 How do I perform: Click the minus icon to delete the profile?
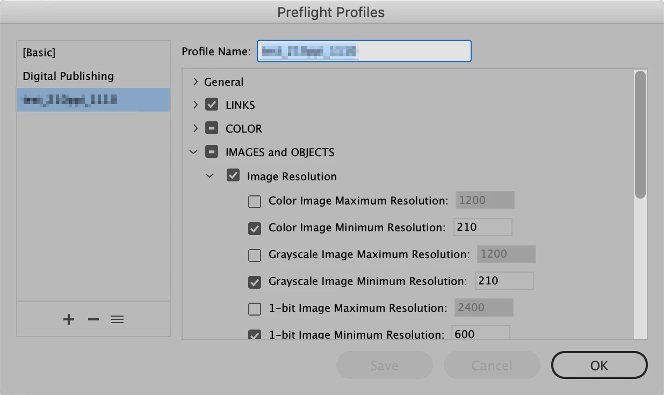click(x=93, y=320)
